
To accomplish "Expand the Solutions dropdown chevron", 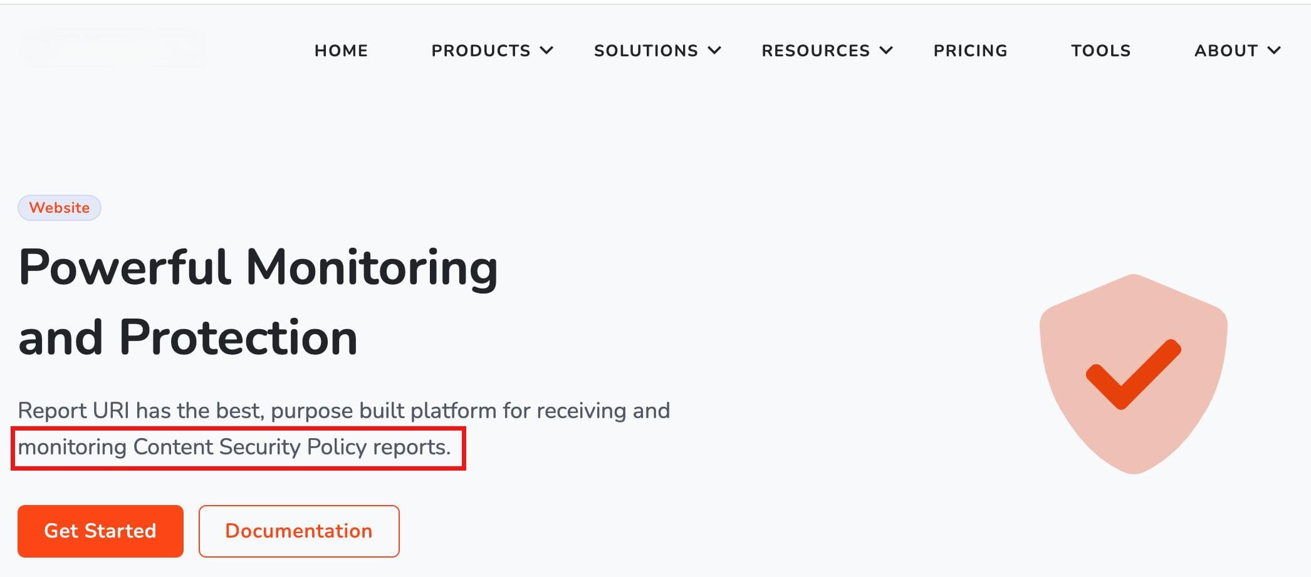I will coord(714,51).
